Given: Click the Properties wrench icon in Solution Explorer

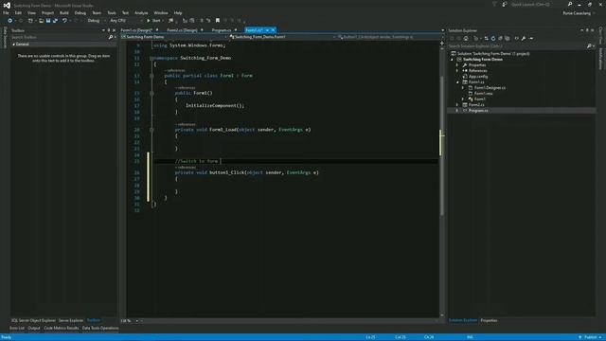Looking at the screenshot, I should tap(524, 38).
